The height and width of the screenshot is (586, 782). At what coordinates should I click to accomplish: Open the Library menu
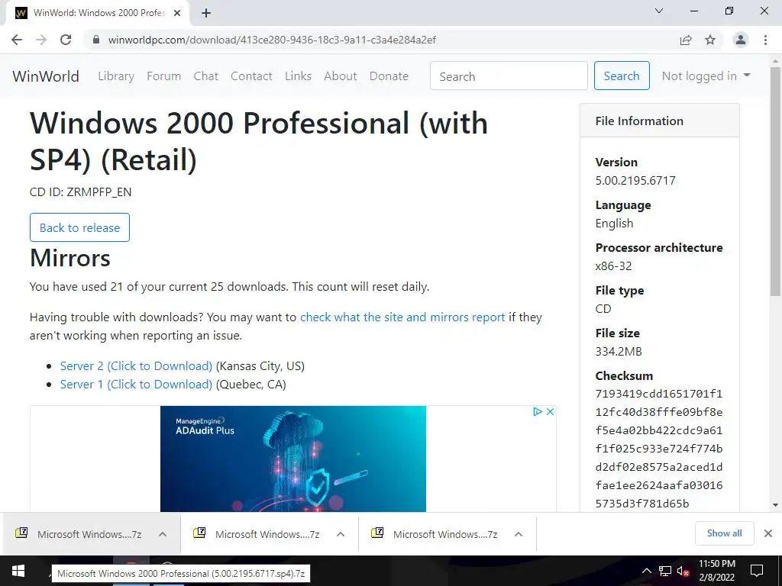coord(116,76)
